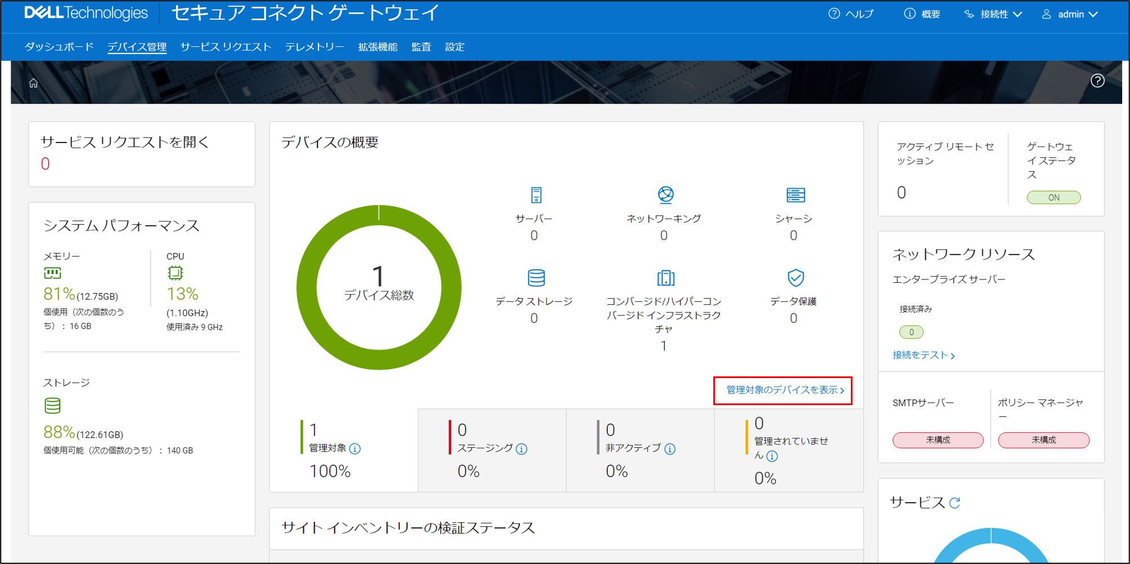Click the 接続済み 0 count badge
This screenshot has height=564, width=1130.
911,332
